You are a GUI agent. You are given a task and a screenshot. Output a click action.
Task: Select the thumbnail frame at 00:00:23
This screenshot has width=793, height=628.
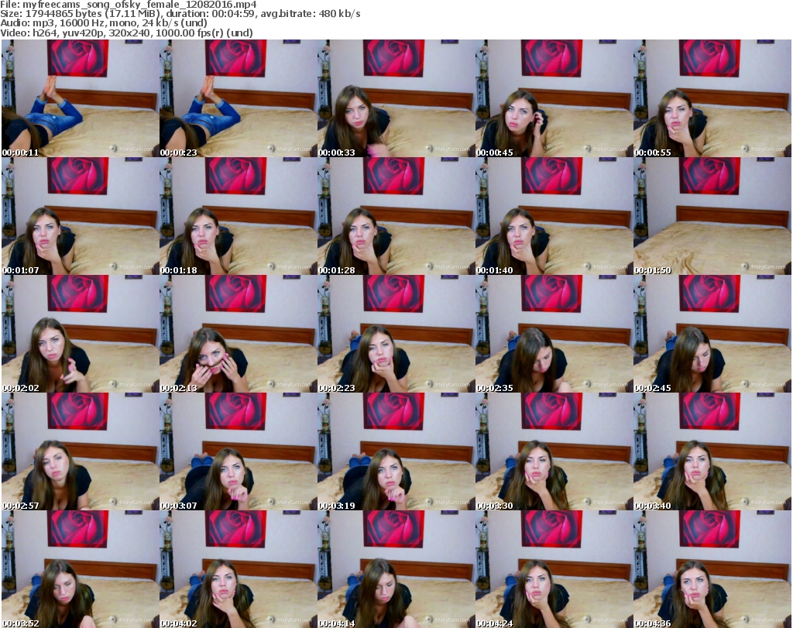pos(239,98)
